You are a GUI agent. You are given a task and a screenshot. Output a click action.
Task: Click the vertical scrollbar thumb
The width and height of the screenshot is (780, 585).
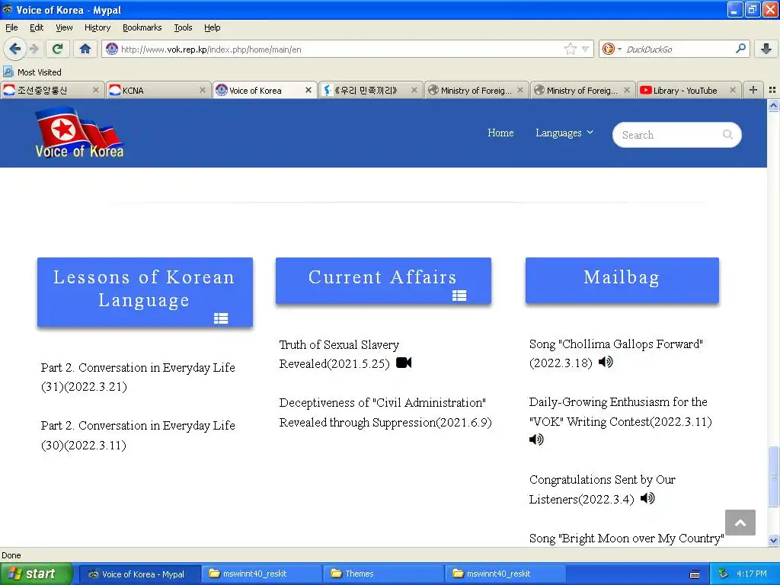point(773,476)
